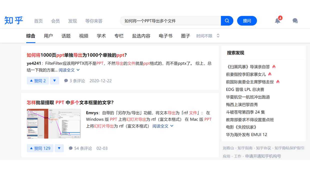310x174 pixels.
Task: Open the private messages chat icon
Action: click(295, 21)
